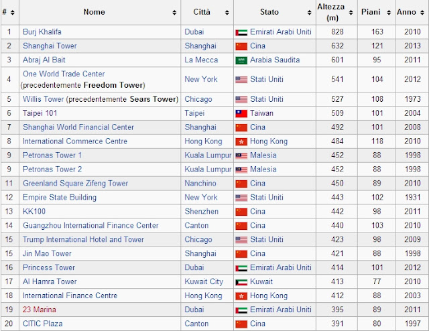Open the Petronas Tower 2 link

pyautogui.click(x=52, y=170)
